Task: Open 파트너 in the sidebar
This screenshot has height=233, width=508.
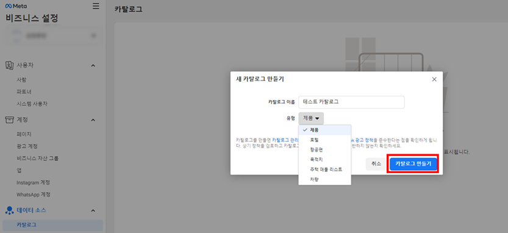Action: [x=24, y=91]
